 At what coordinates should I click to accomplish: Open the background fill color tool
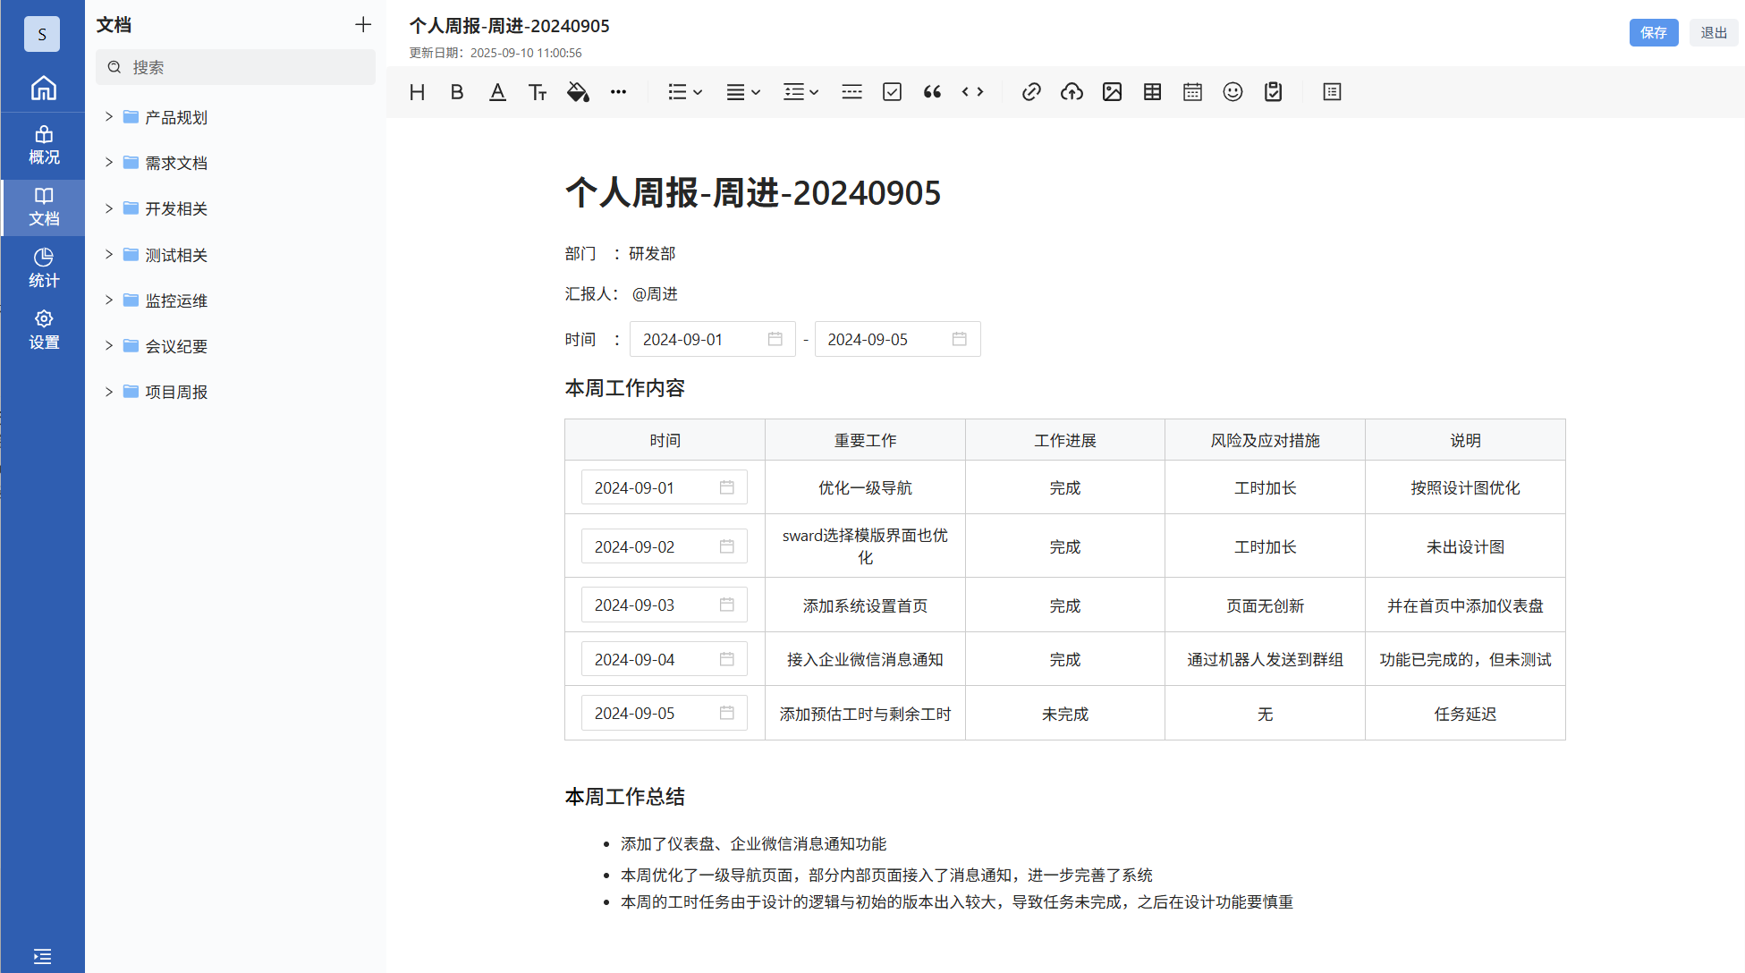pos(578,92)
